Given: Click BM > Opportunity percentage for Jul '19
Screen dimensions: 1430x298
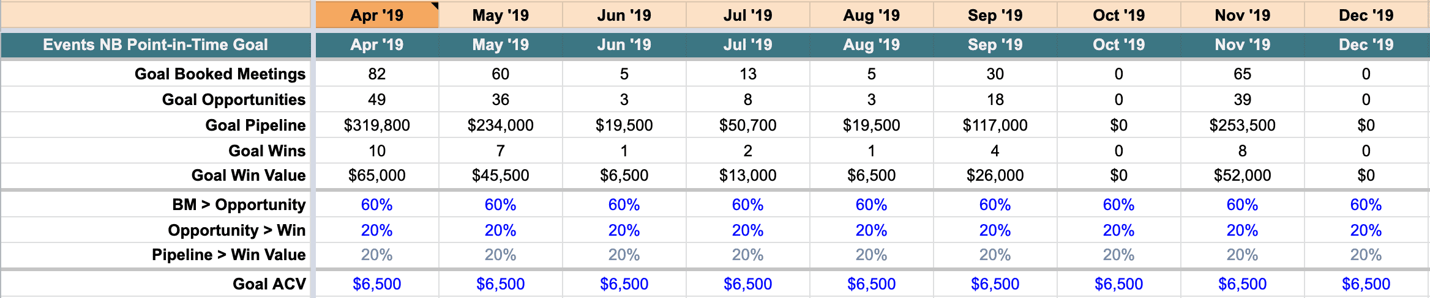Looking at the screenshot, I should [x=747, y=205].
